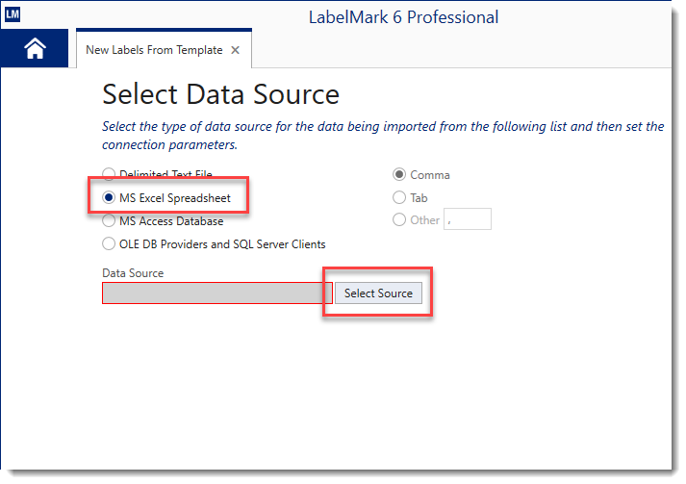Viewport: 686px width, 484px height.
Task: Click the MS Excel Spreadsheet label text
Action: pyautogui.click(x=175, y=198)
